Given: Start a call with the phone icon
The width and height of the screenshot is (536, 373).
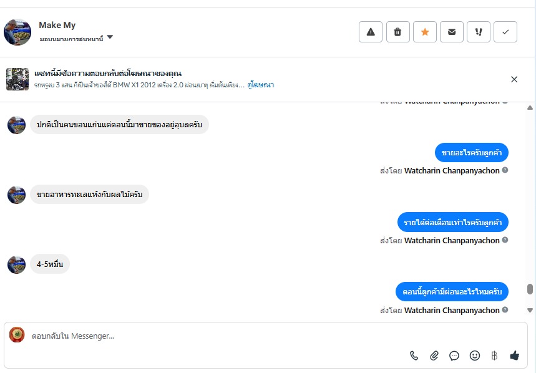Looking at the screenshot, I should [414, 356].
